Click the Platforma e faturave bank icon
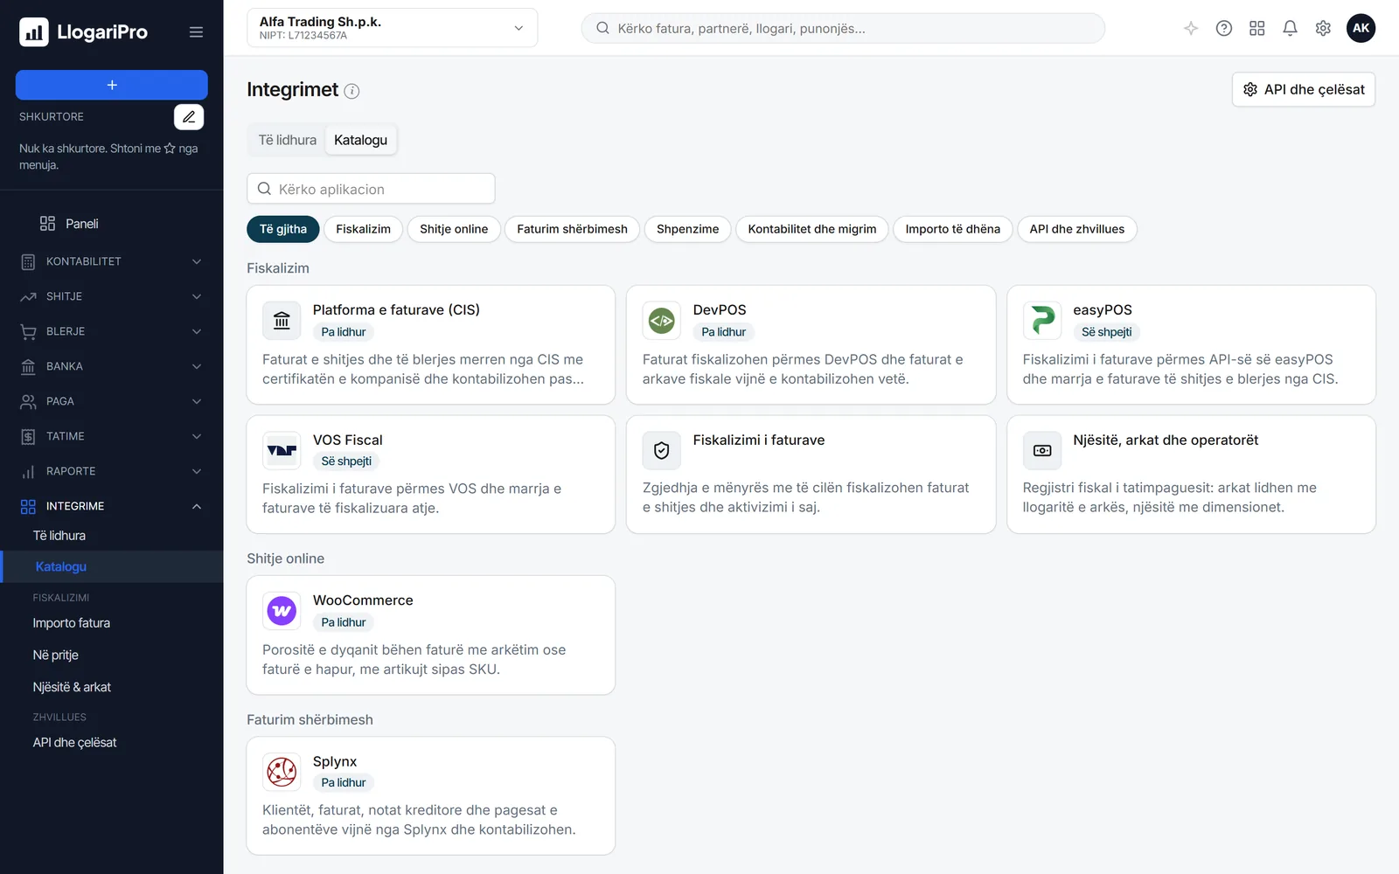Screen dimensions: 1399x874 (x=282, y=321)
